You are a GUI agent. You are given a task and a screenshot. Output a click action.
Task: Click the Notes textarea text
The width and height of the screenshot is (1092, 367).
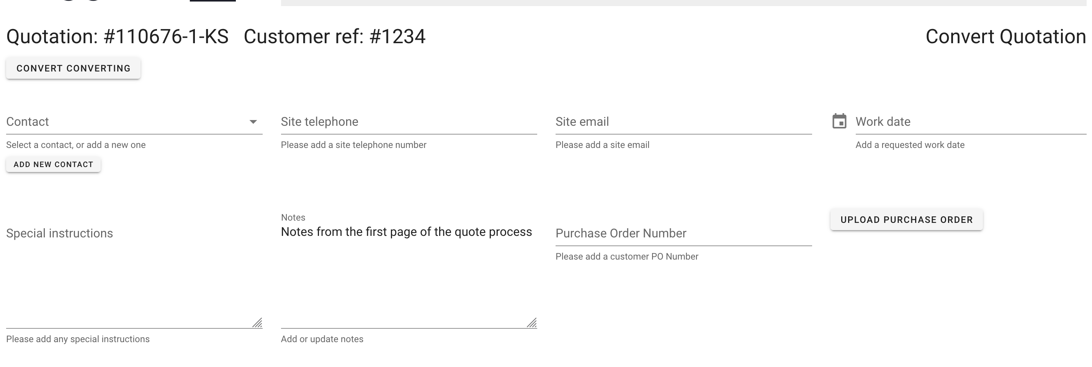coord(406,232)
